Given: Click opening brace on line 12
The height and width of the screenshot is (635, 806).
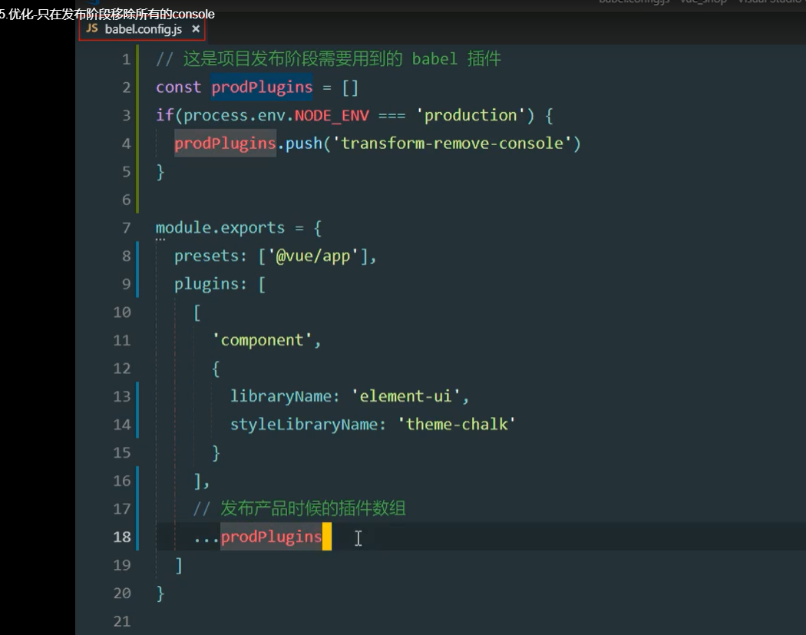Looking at the screenshot, I should [x=216, y=369].
